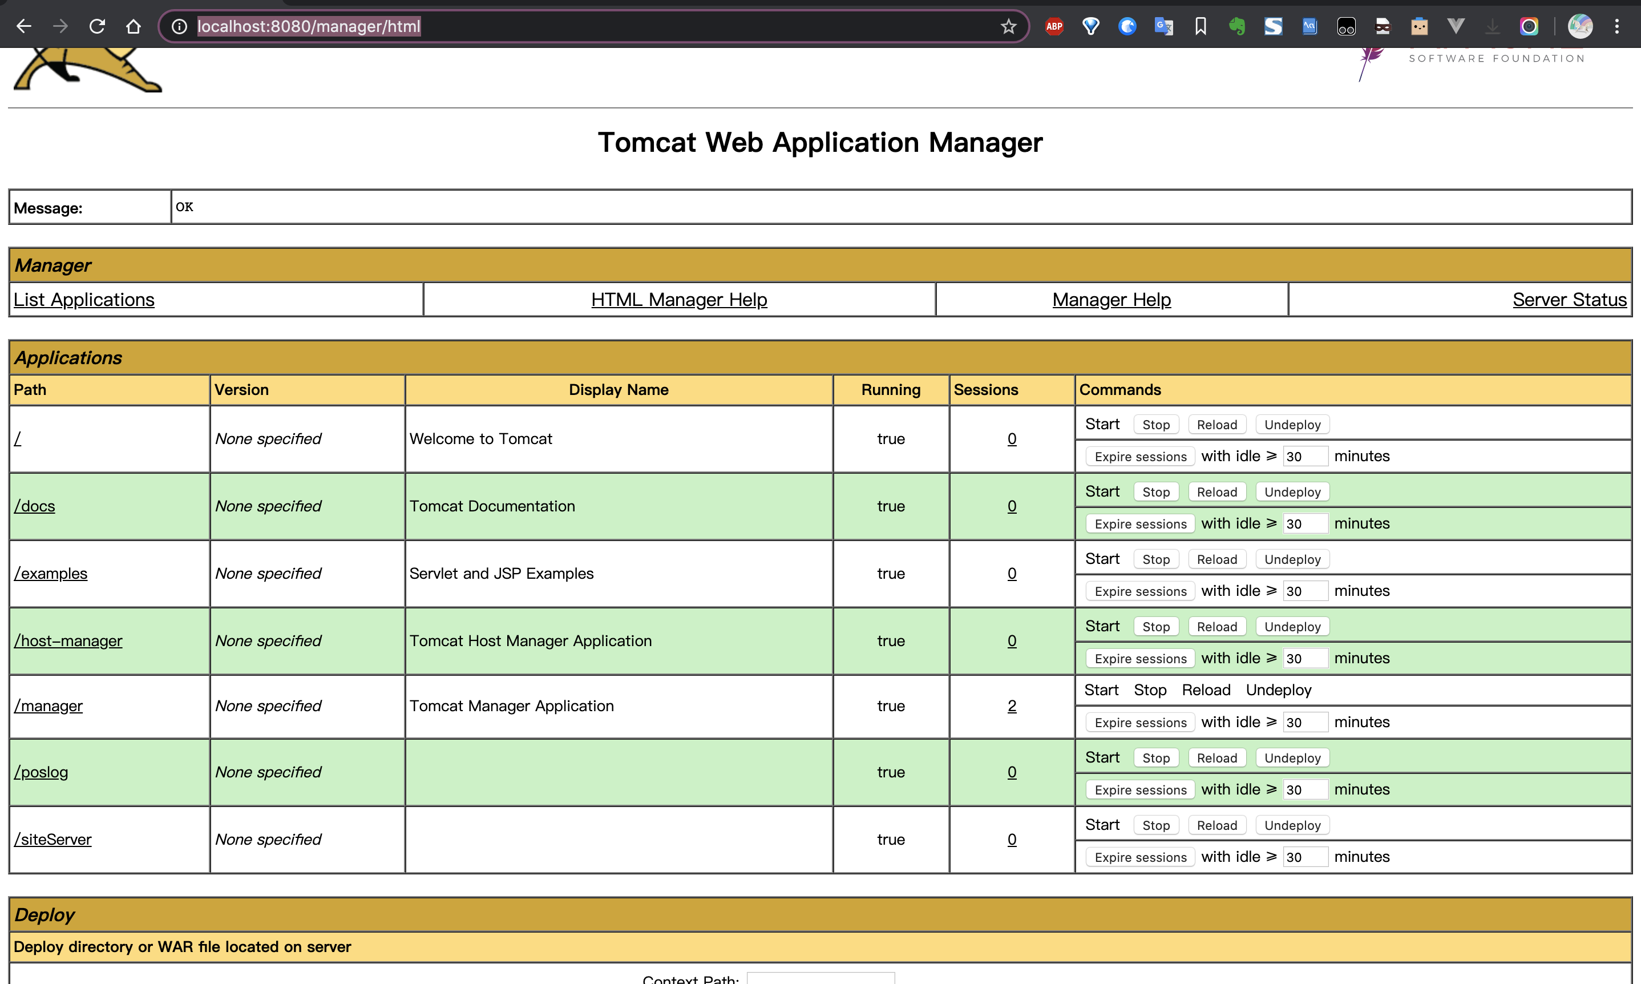View the 2 sessions of /manager
Image resolution: width=1641 pixels, height=984 pixels.
pos(1012,706)
